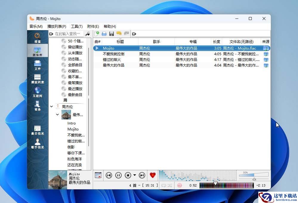The width and height of the screenshot is (298, 203).
Task: Open search options wrench icon
Action: (x=87, y=34)
